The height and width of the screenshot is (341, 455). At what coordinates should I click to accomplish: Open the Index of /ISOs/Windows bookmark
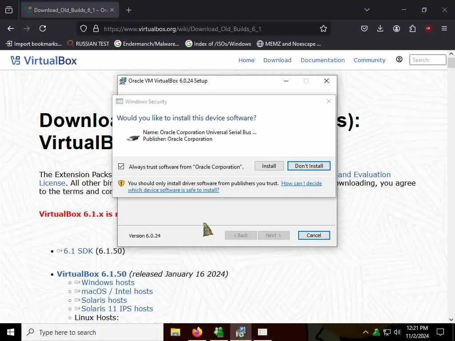coord(218,44)
